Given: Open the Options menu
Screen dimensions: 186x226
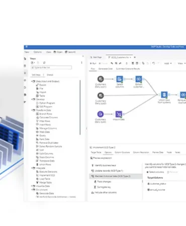Looking at the screenshot, I should tap(38, 52).
